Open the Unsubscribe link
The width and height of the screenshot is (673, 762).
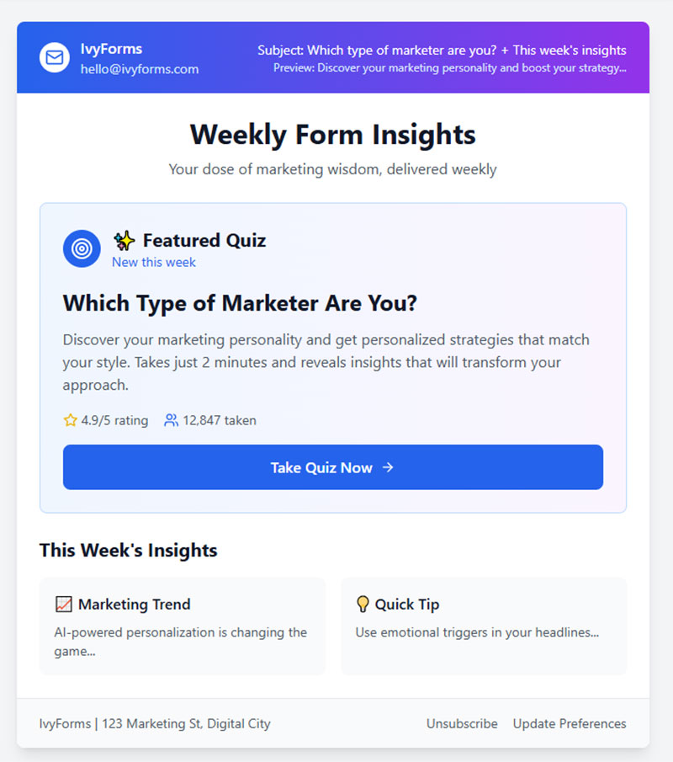pos(462,723)
